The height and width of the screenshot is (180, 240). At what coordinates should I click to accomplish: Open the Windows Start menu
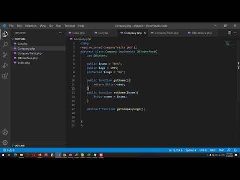point(3,155)
